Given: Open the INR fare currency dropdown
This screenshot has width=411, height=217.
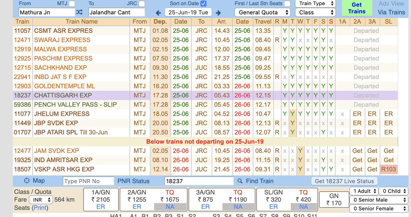Looking at the screenshot, I should coord(40,200).
